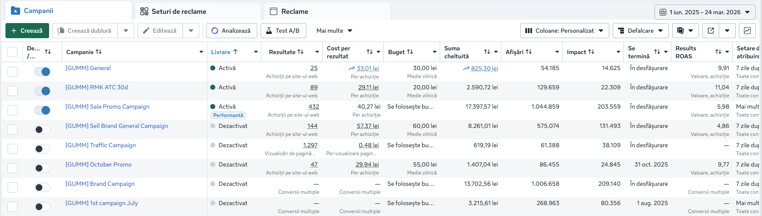Click Creează dublură duplicate button
Viewport: 762px width, 216px height.
point(85,31)
